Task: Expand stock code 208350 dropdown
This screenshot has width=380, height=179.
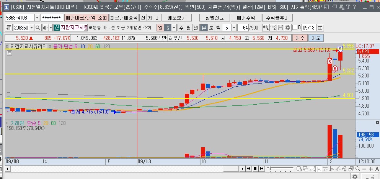Action: point(32,28)
